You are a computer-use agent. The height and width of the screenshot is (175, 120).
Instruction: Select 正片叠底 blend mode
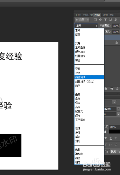pyautogui.click(x=89, y=47)
